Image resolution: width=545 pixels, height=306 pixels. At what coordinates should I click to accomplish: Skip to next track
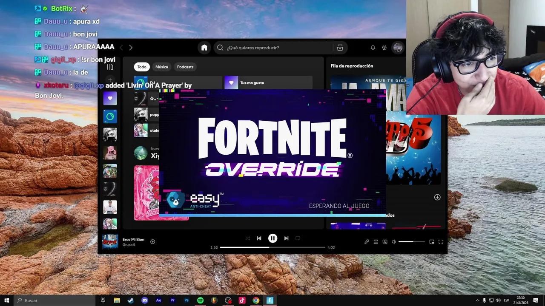click(286, 238)
